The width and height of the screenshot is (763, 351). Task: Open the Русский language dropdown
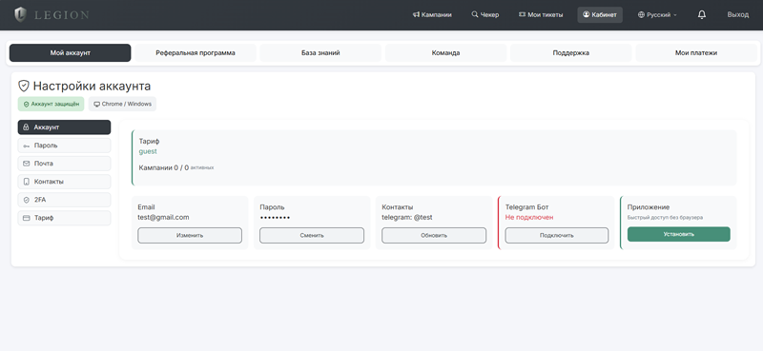tap(657, 15)
